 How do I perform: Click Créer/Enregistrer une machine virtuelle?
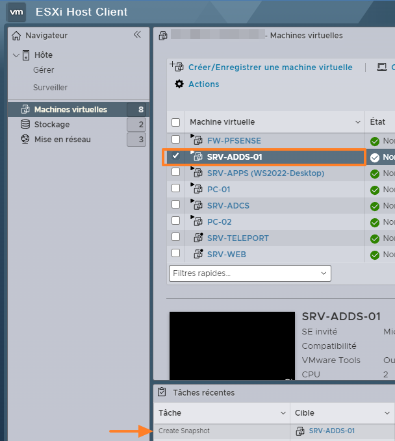270,67
